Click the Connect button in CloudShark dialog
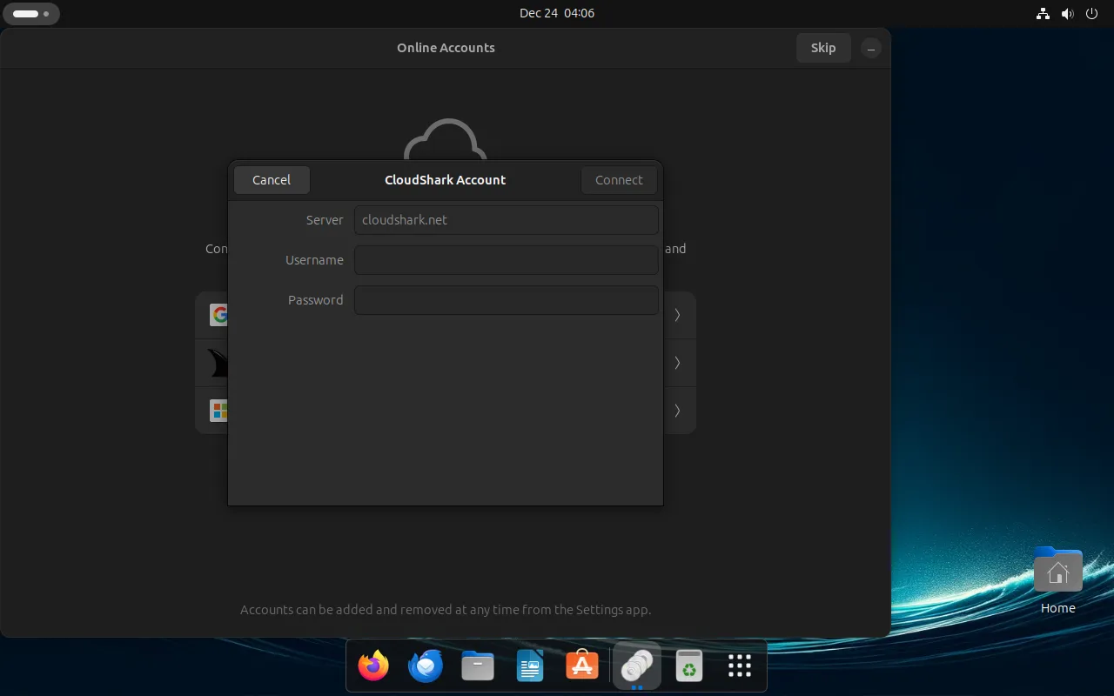This screenshot has height=696, width=1114. [x=619, y=180]
